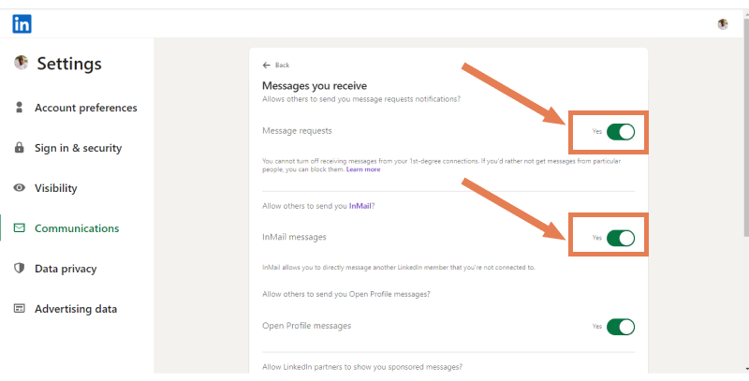Screen dimensions: 749x381
Task: Click sponsored messages question text
Action: pyautogui.click(x=362, y=367)
